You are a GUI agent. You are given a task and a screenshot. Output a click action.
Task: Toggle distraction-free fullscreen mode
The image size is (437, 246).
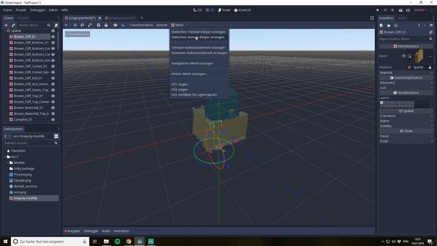click(371, 18)
